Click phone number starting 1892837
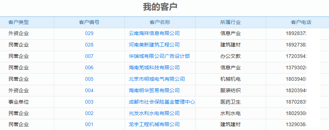The image size is (329, 130). (x=296, y=33)
